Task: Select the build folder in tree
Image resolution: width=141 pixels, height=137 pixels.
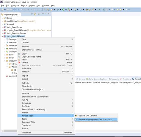Action: pos(11,55)
